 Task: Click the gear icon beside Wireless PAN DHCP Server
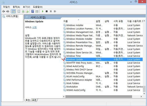[x=64, y=70]
